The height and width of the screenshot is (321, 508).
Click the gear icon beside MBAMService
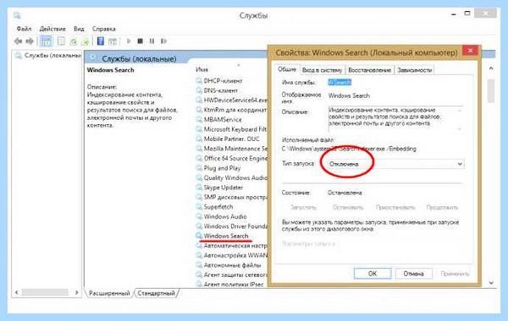coord(199,120)
